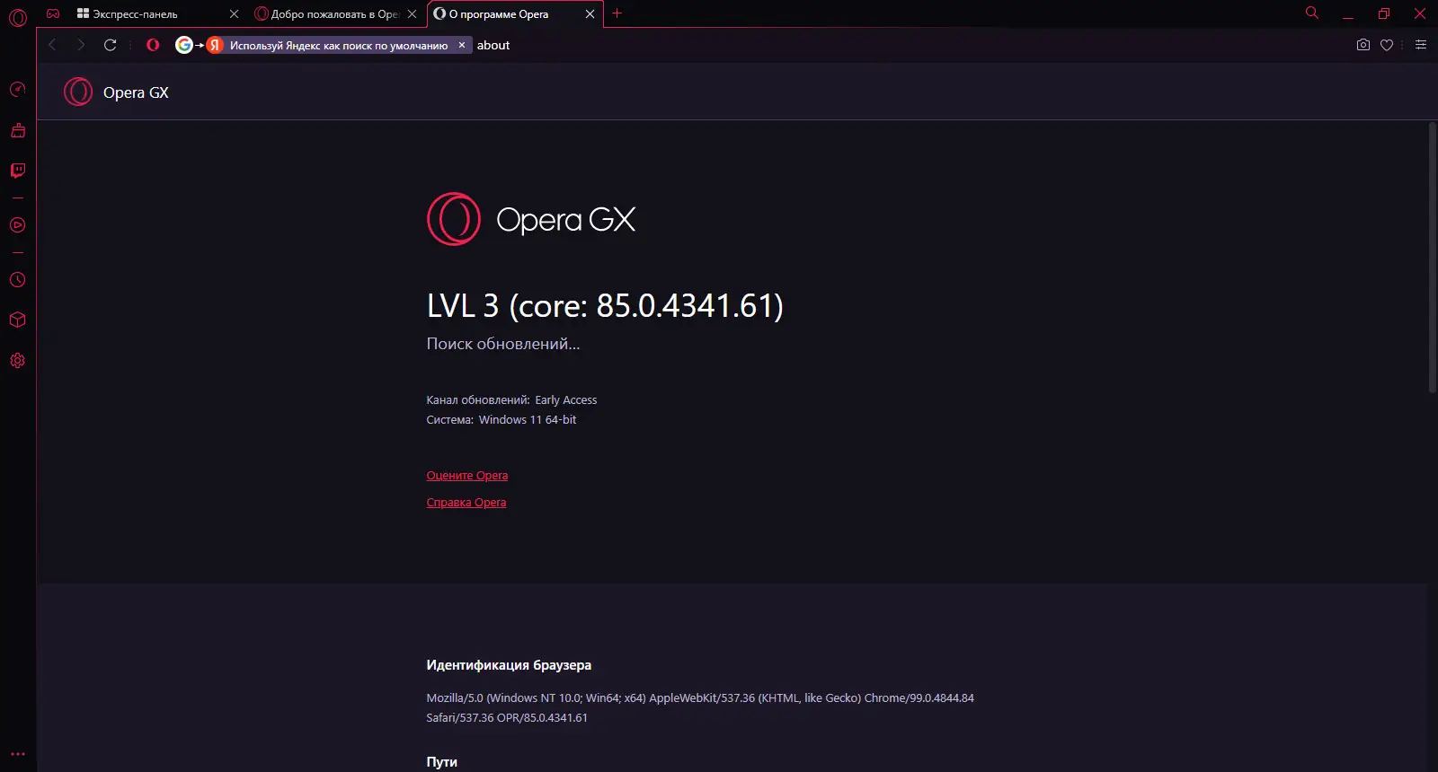Open the tab search magnifier
1438x772 pixels.
pyautogui.click(x=1312, y=13)
